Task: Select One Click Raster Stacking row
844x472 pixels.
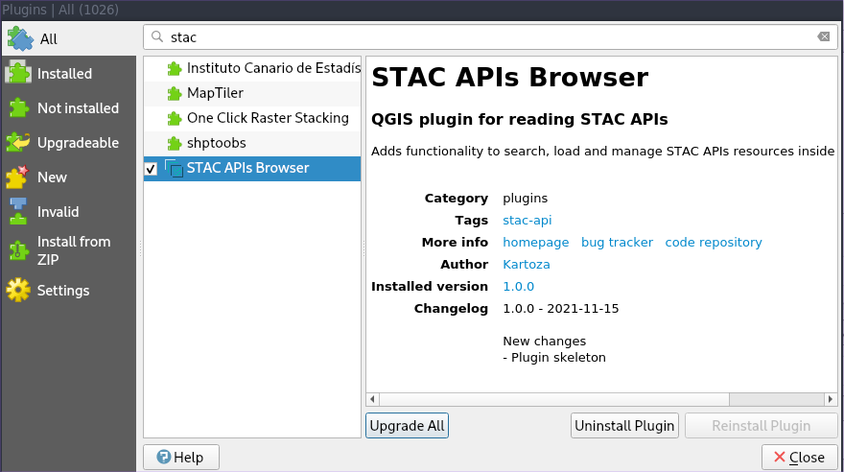Action: 252,118
